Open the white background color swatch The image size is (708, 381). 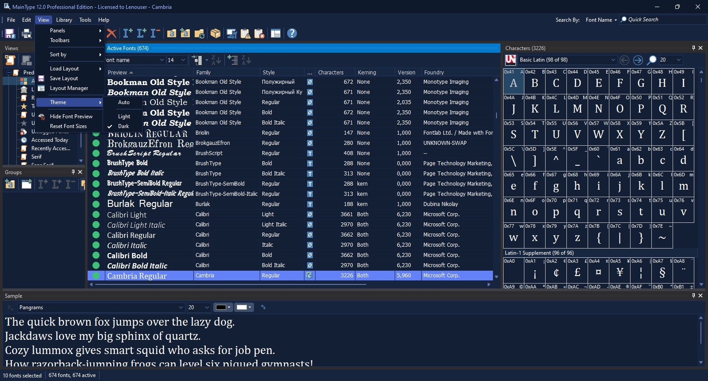click(243, 307)
